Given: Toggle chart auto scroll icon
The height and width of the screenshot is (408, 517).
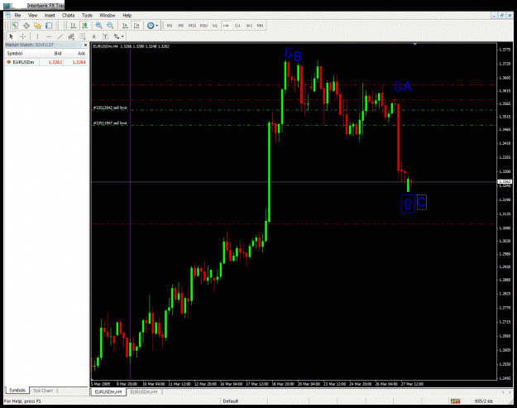Looking at the screenshot, I should pyautogui.click(x=125, y=26).
